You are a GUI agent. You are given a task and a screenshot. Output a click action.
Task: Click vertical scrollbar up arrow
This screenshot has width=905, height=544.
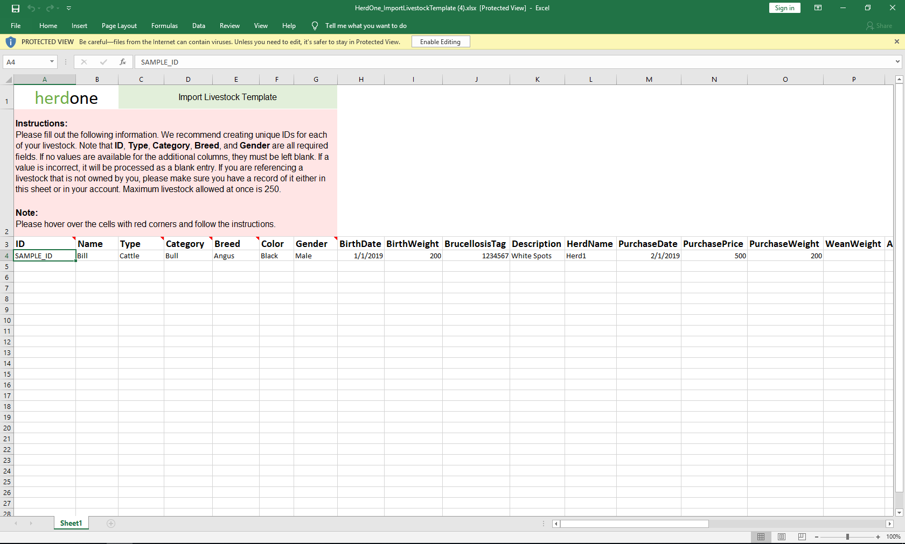(x=899, y=80)
